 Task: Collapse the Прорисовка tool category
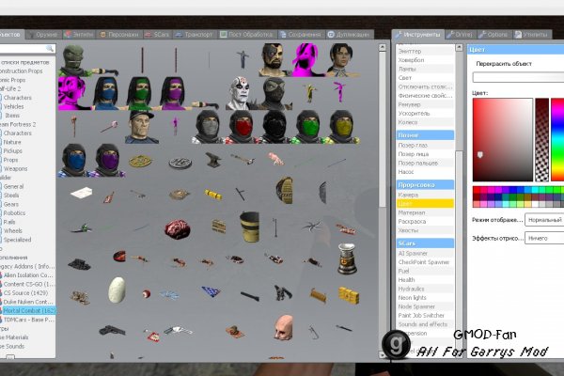point(425,185)
